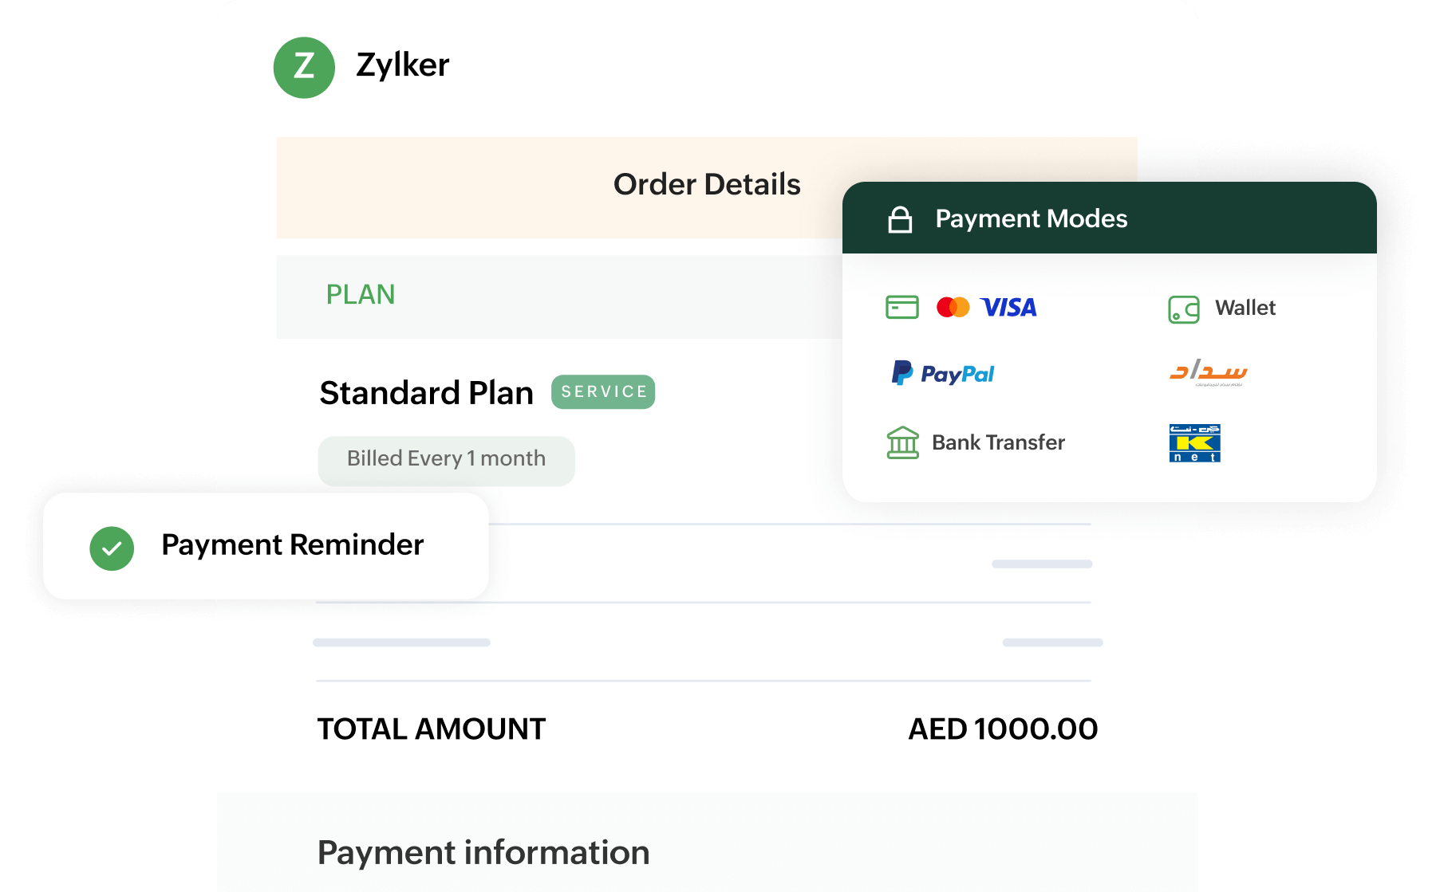This screenshot has height=892, width=1436.
Task: Select the Wallet icon
Action: 1183,309
